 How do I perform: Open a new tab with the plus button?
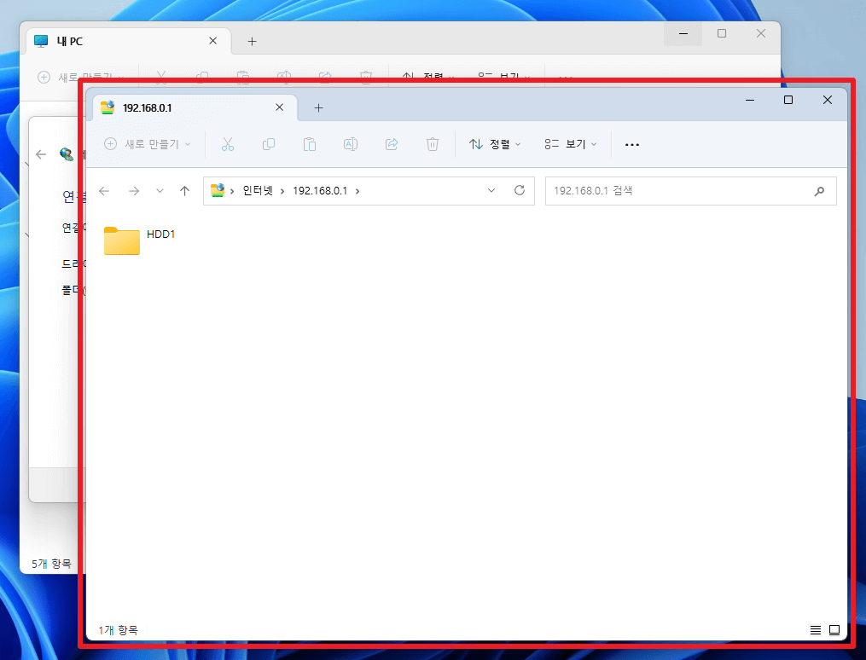[x=318, y=107]
